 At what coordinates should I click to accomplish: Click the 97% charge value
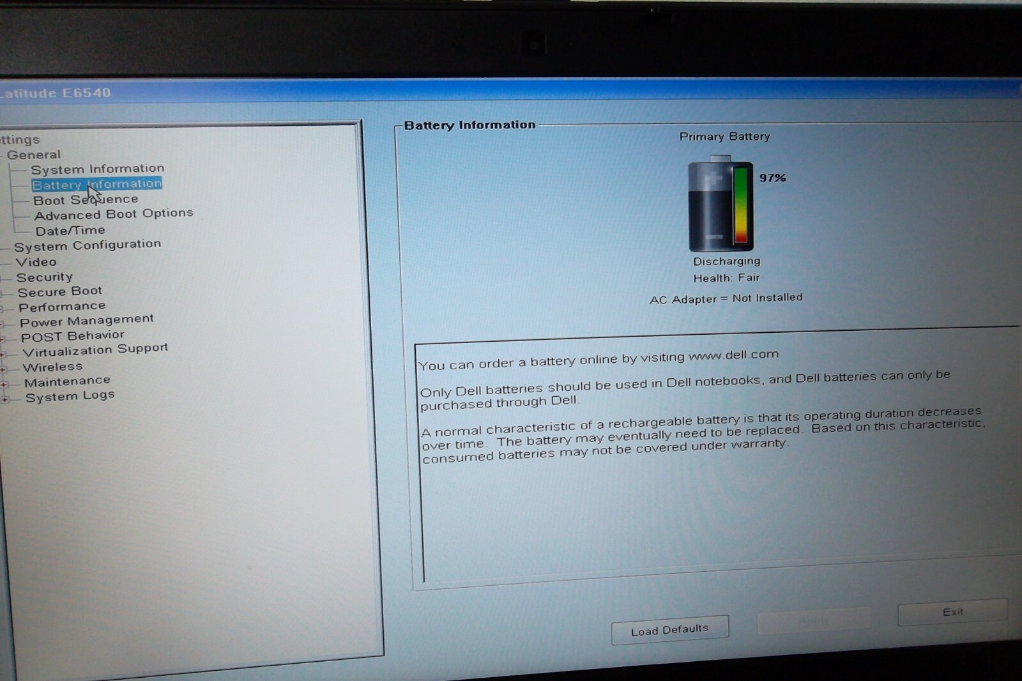click(772, 178)
